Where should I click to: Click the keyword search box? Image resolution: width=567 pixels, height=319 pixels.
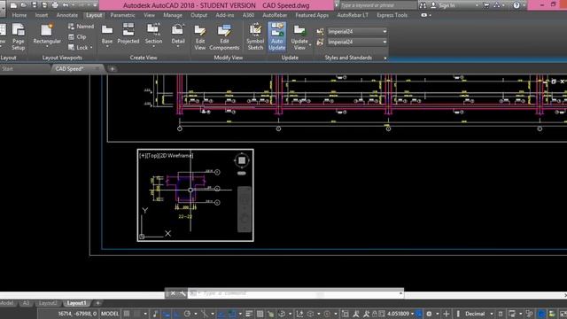coord(378,5)
